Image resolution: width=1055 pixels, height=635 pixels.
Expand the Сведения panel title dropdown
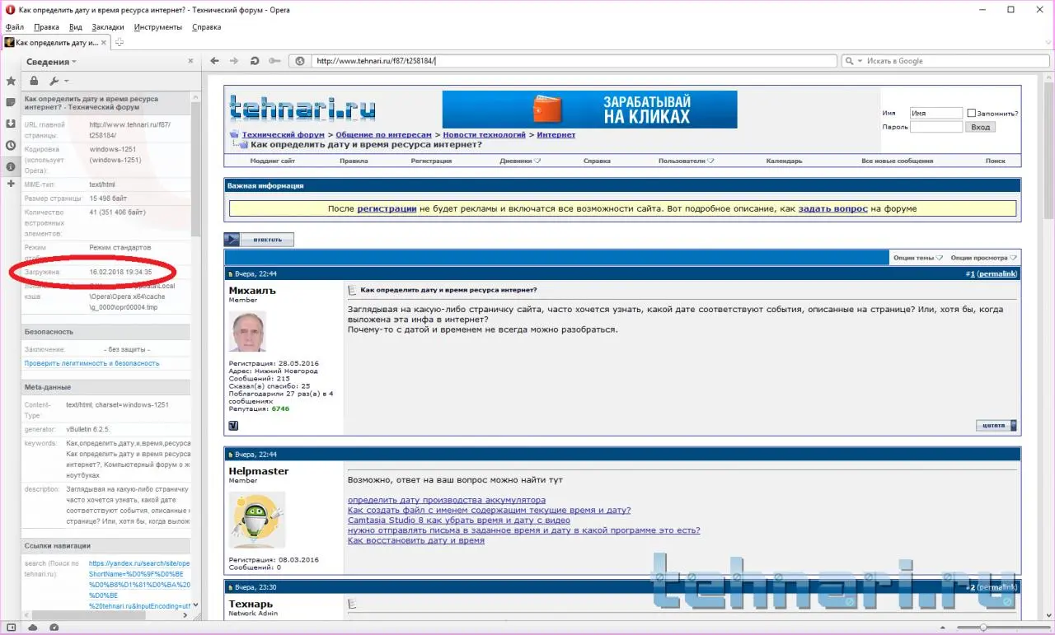pyautogui.click(x=51, y=62)
